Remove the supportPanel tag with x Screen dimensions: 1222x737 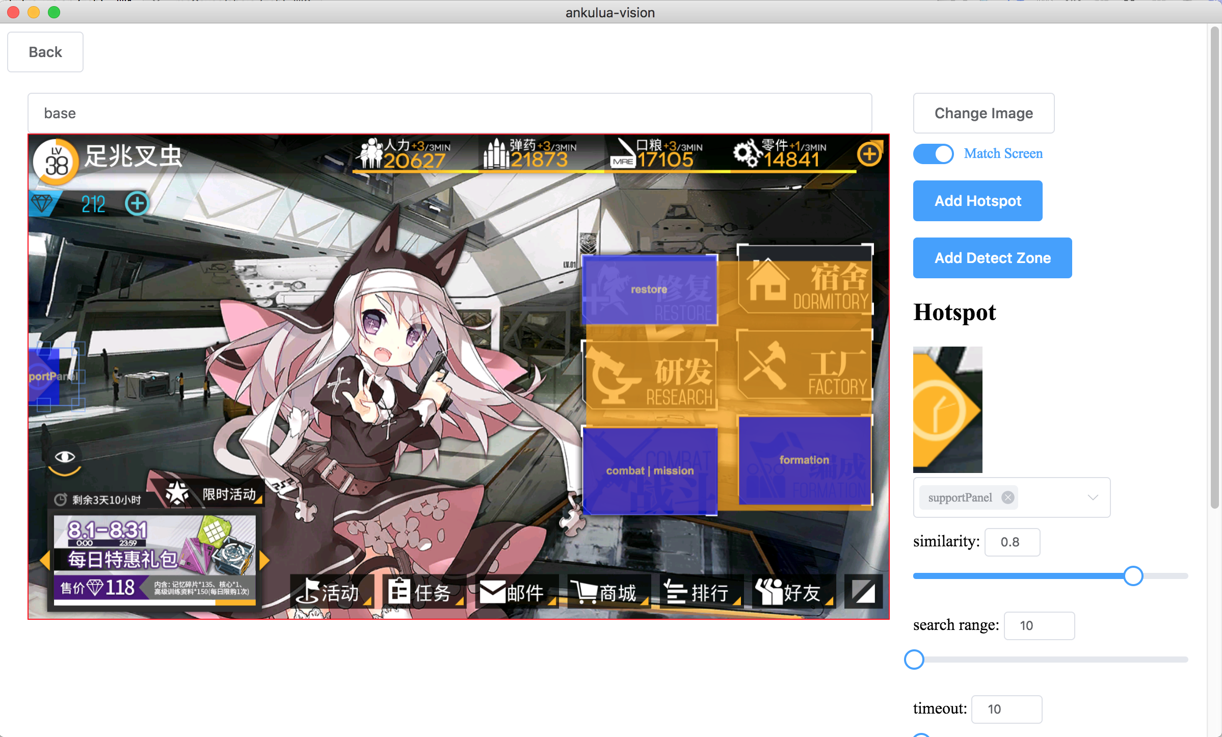(1007, 497)
